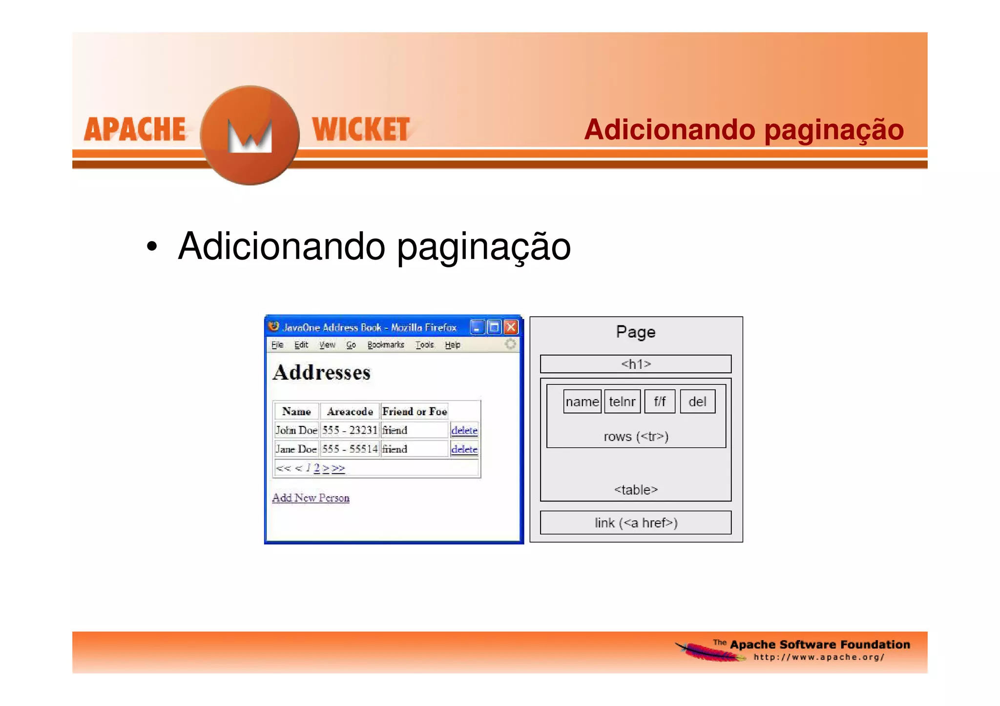Click the next page '>' link
The image size is (1000, 706).
326,468
